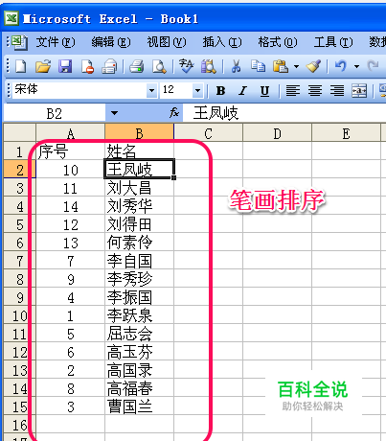
Task: Open the Undo history dropdown arrow
Action: [x=356, y=66]
